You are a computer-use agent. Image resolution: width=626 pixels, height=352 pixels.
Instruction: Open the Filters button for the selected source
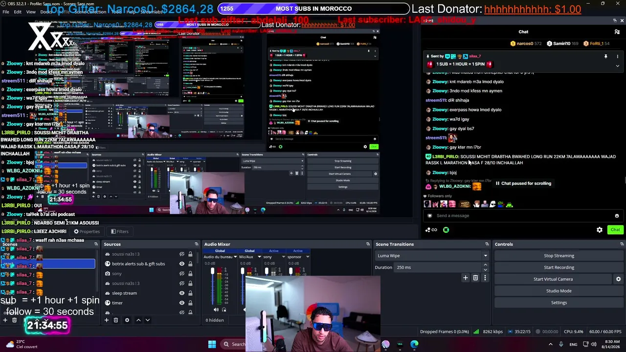coord(119,232)
